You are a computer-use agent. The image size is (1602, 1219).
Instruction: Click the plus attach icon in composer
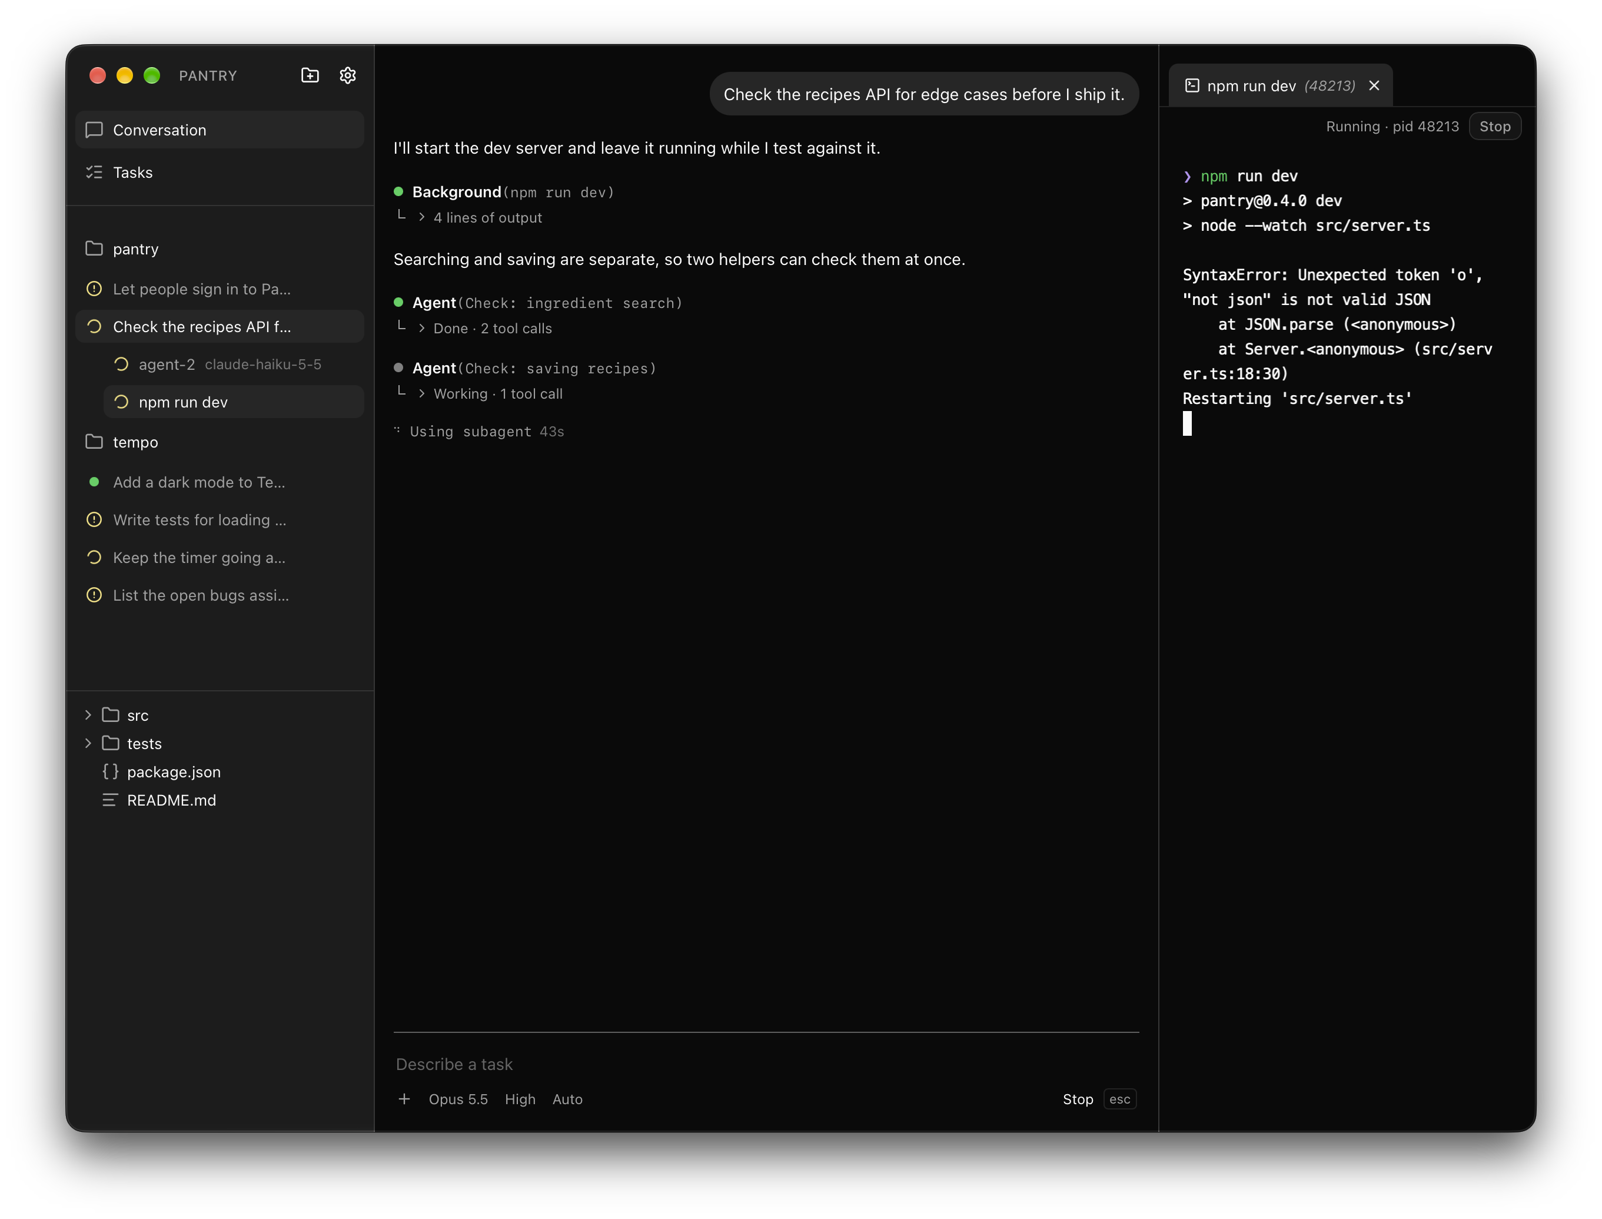404,1099
